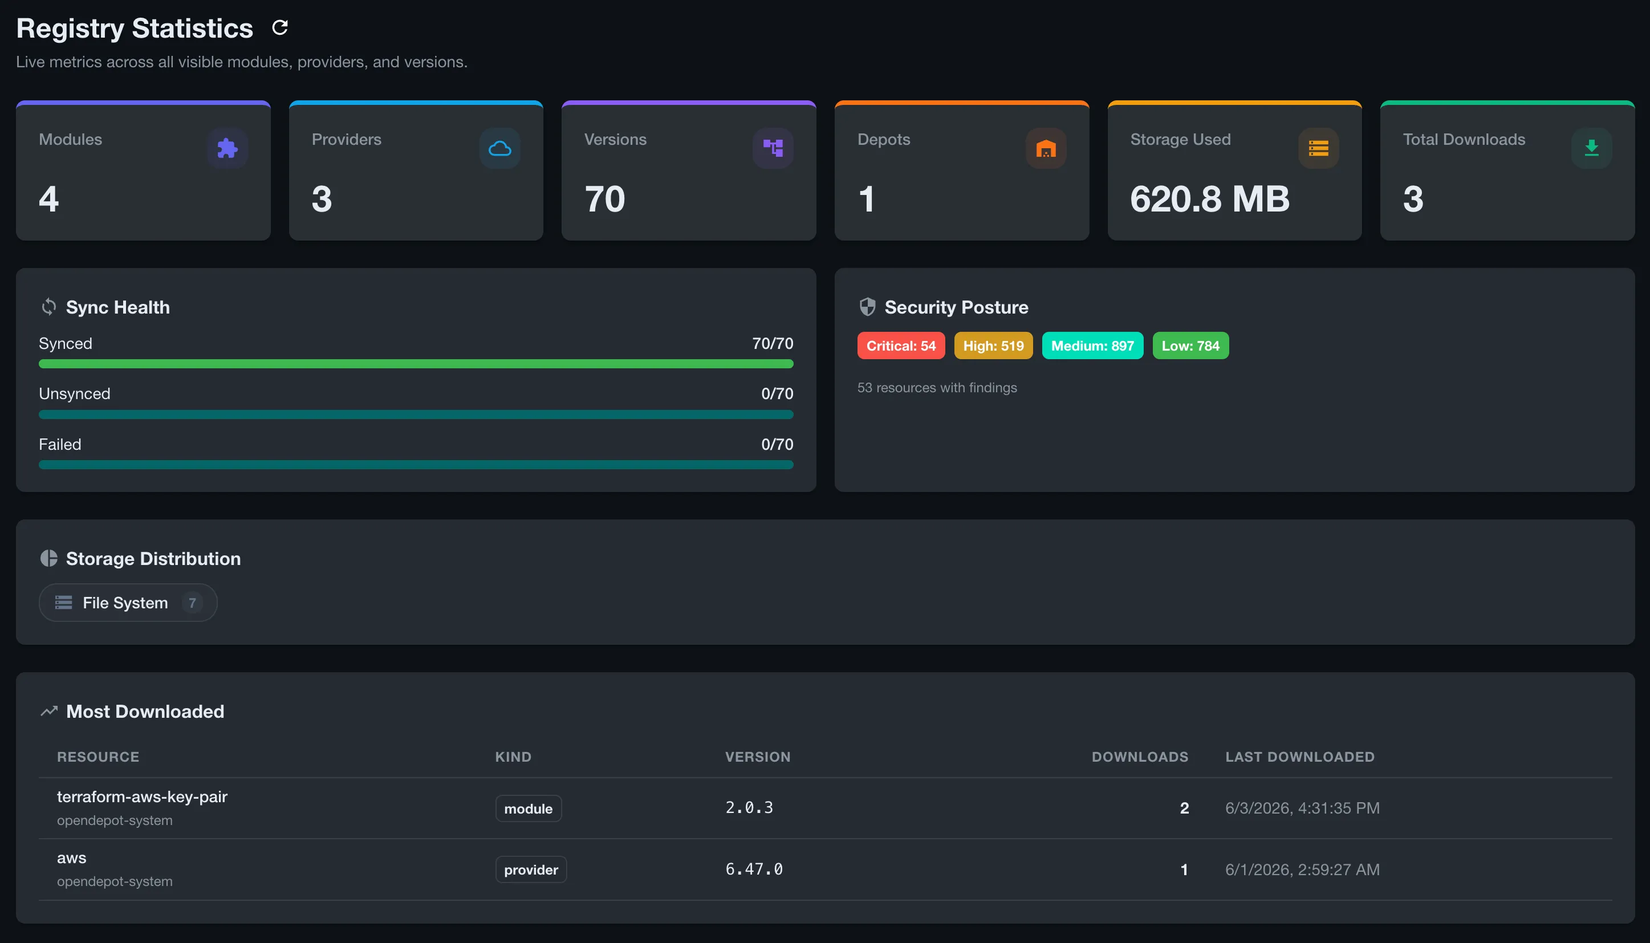Click the Low: 784 badge

[1190, 346]
